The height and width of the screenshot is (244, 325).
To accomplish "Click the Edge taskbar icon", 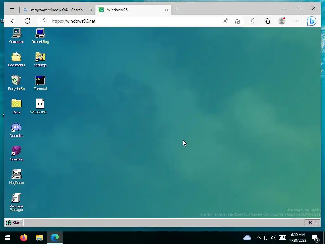I will coord(55,238).
